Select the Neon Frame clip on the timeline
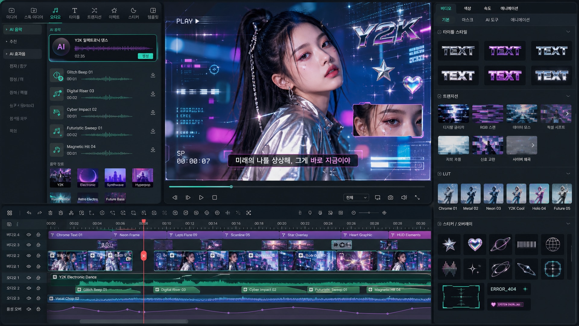Image resolution: width=579 pixels, height=326 pixels. point(139,235)
